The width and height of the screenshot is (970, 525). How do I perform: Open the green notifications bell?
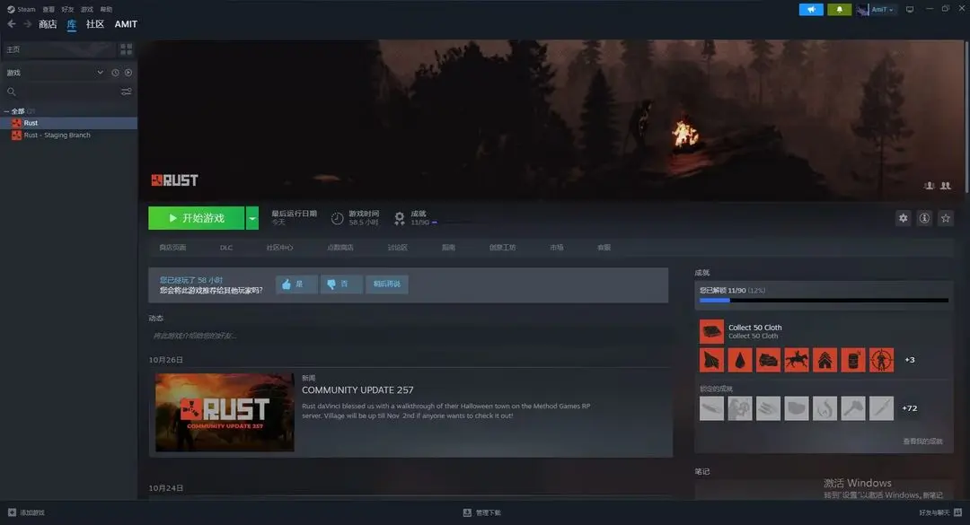click(x=840, y=9)
